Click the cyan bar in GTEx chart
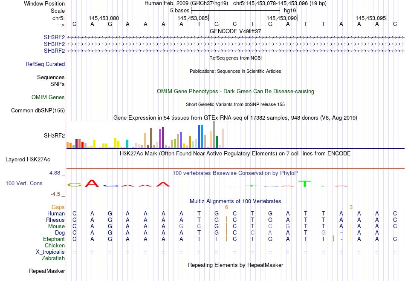 pyautogui.click(x=127, y=144)
